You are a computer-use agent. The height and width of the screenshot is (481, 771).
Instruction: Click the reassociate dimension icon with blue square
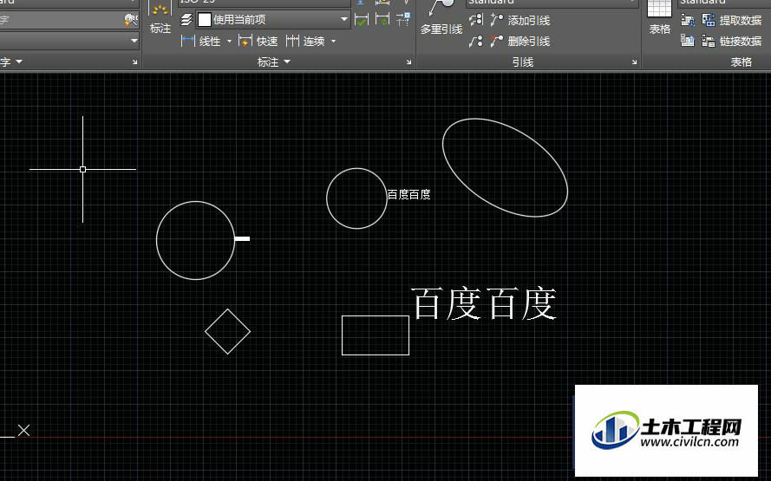[x=403, y=20]
